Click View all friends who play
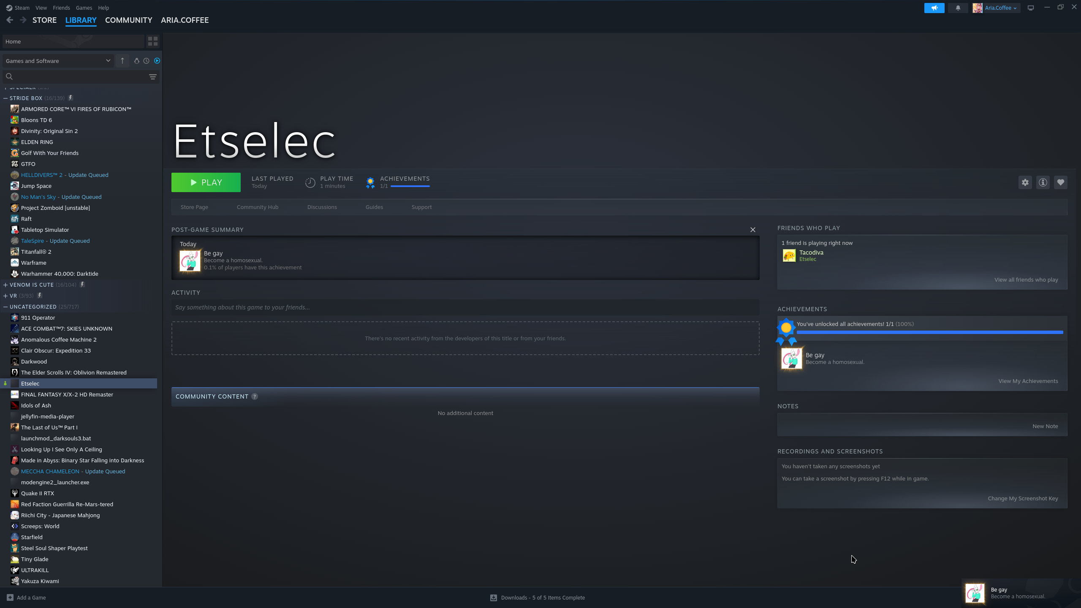Screen dimensions: 1081x608 (1026, 280)
